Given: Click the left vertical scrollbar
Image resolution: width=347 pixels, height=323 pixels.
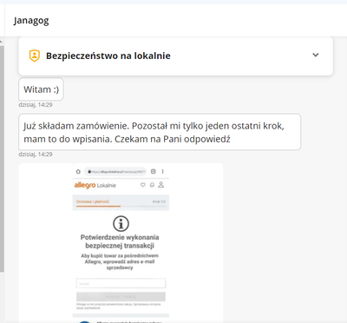Looking at the screenshot, I should click(x=2, y=158).
